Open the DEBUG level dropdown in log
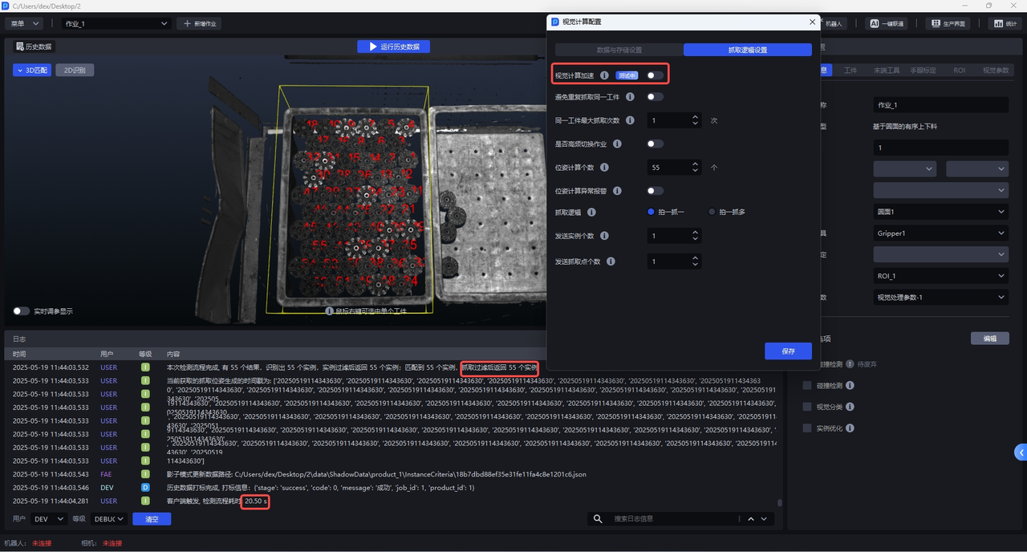The image size is (1027, 552). [x=109, y=519]
